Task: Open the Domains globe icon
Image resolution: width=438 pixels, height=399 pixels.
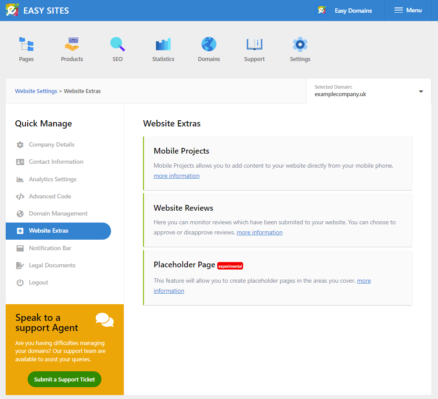Action: coord(208,44)
